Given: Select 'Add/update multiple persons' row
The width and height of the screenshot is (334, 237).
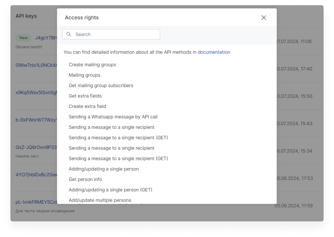Looking at the screenshot, I should tap(100, 200).
